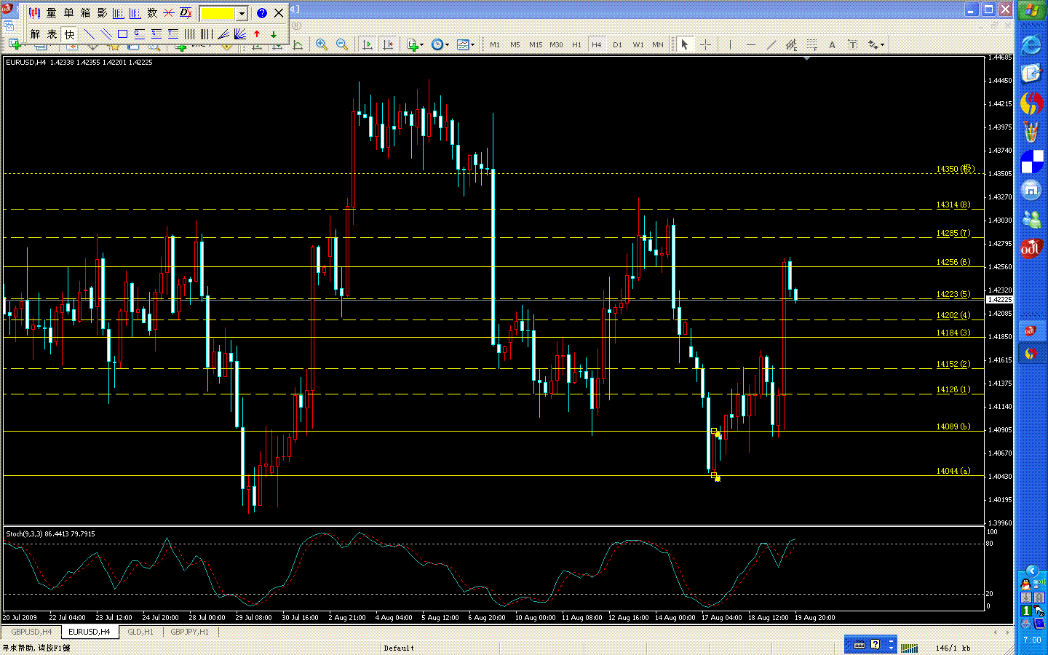Click the current price tag 1.42225
Viewport: 1048px width, 655px height.
tap(999, 299)
